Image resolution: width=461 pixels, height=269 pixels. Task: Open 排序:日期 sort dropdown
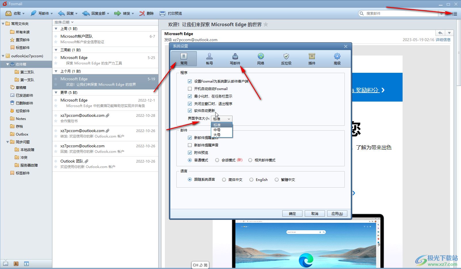pos(64,22)
